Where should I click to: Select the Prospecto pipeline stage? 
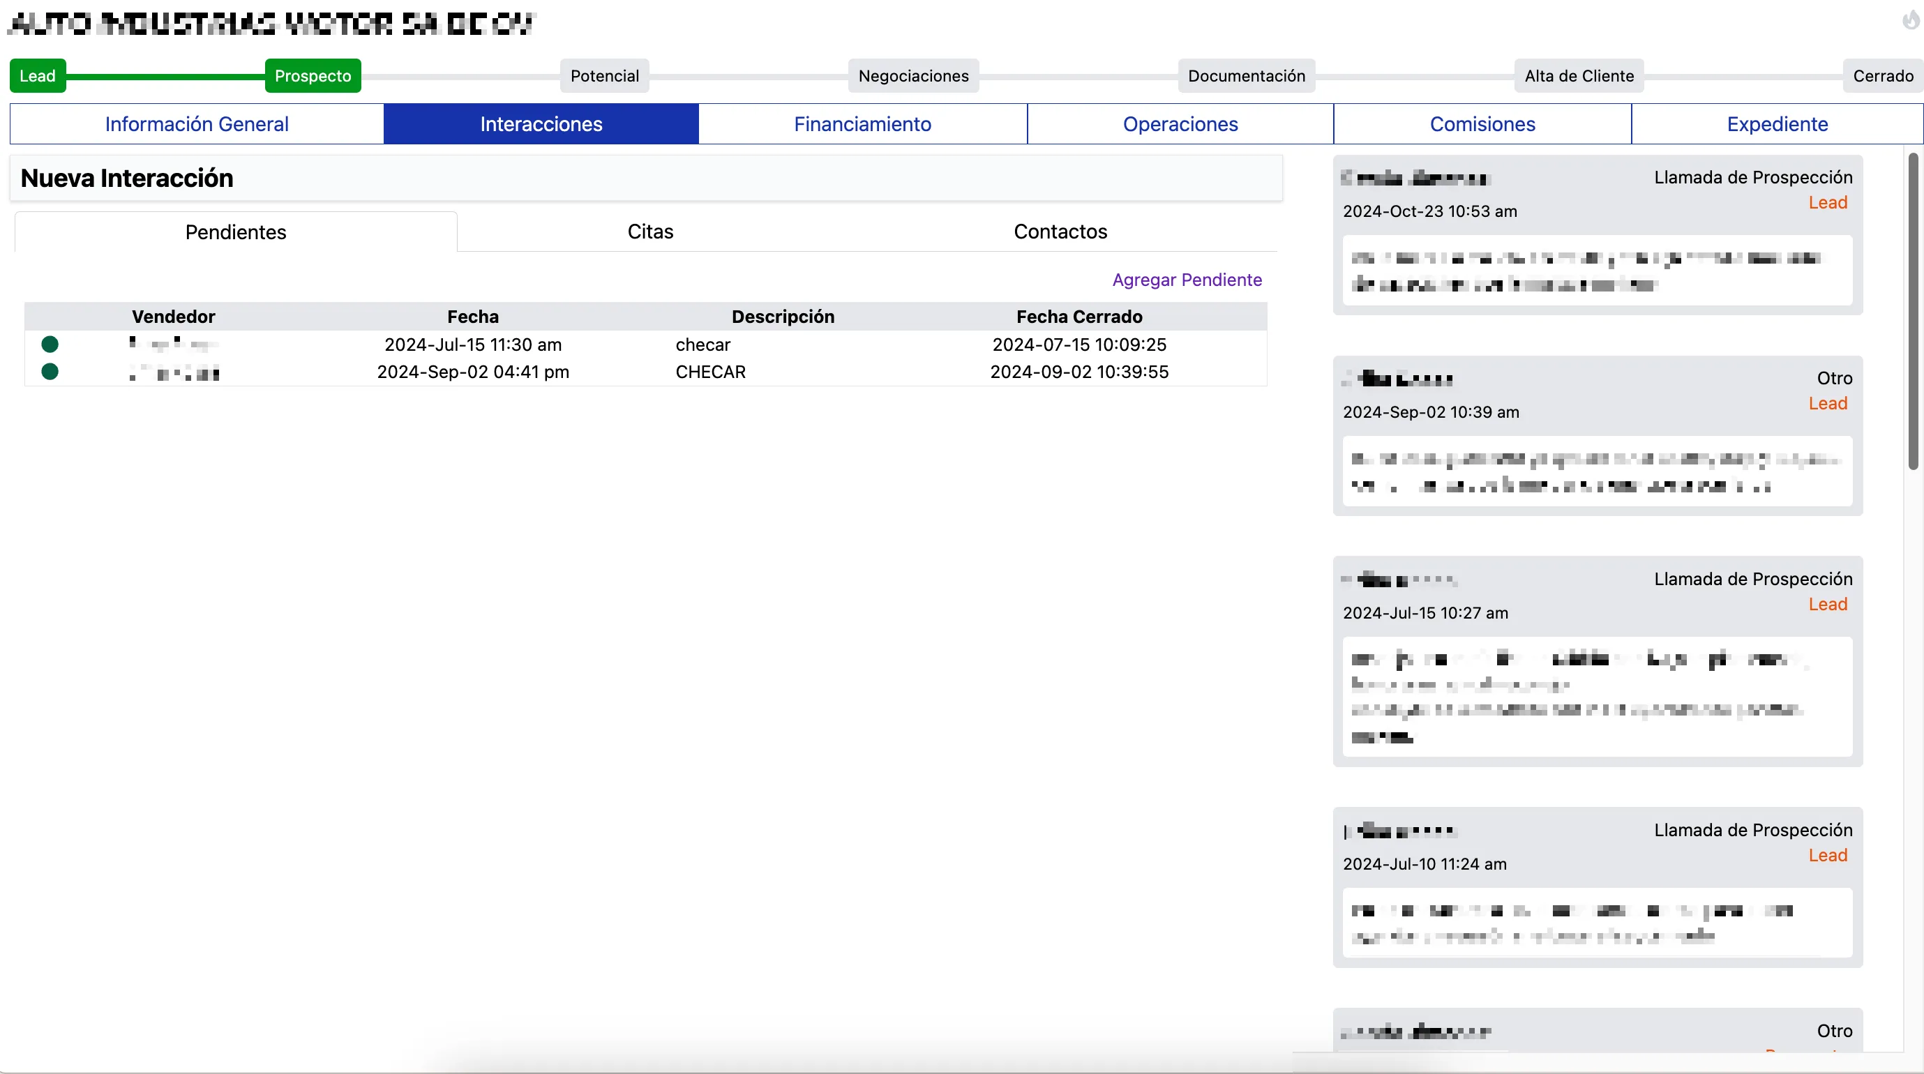313,75
